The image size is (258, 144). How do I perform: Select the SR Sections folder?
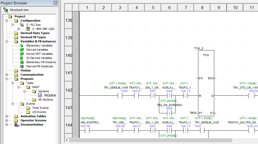coord(46,100)
